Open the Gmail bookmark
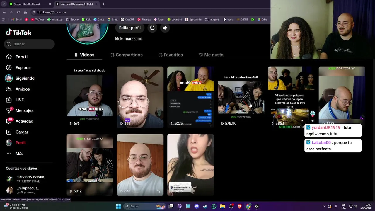Image resolution: width=375 pixels, height=211 pixels. (x=16, y=20)
